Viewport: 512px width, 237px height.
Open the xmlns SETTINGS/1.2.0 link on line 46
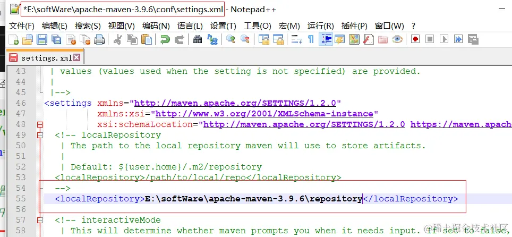(x=235, y=103)
